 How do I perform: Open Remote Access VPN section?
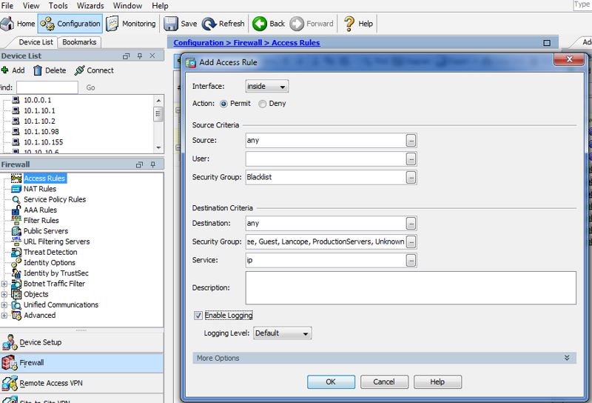coord(81,383)
